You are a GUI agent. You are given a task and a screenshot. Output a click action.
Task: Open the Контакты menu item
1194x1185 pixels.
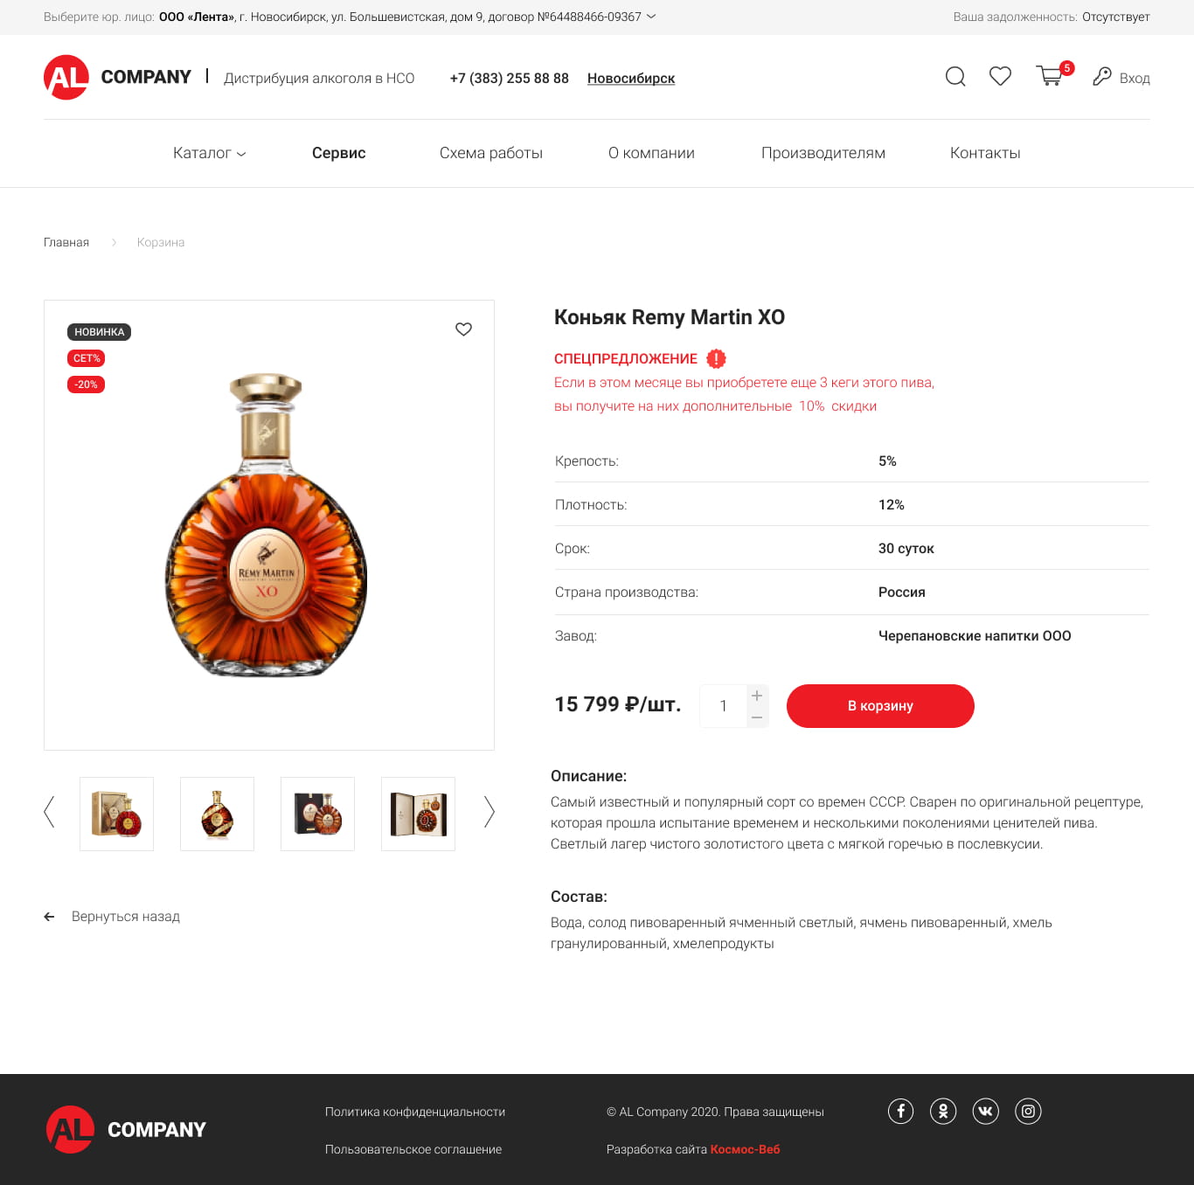(x=985, y=153)
